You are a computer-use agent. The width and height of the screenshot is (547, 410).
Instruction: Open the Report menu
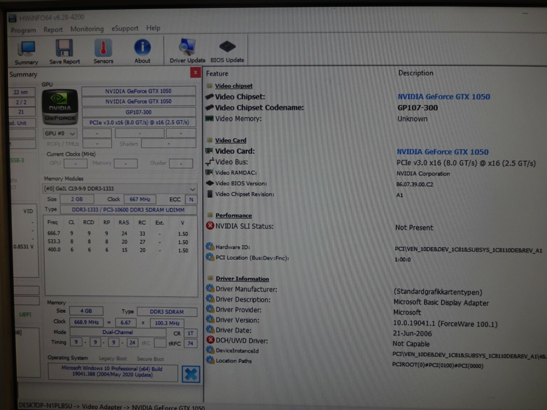(x=53, y=30)
